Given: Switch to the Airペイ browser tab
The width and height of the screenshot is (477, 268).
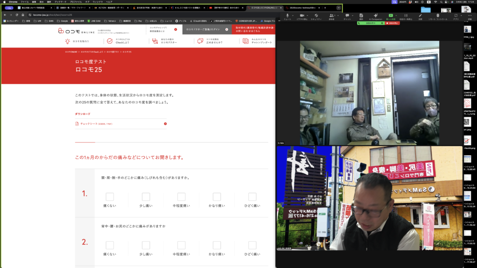Looking at the screenshot, I should 34,7.
